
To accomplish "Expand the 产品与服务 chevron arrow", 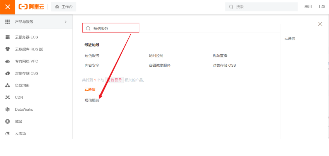I will click(66, 22).
